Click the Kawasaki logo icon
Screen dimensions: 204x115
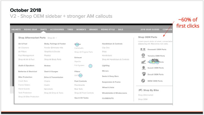(x=143, y=49)
